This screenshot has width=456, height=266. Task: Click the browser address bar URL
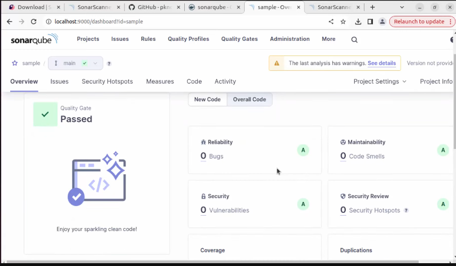click(170, 22)
